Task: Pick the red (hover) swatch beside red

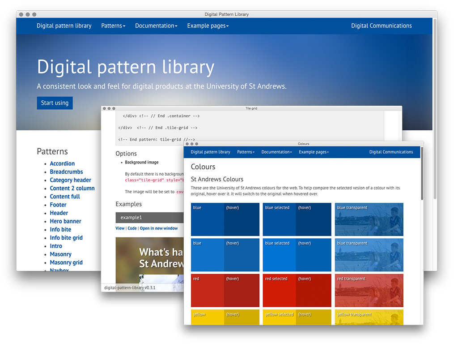Action: pos(242,290)
